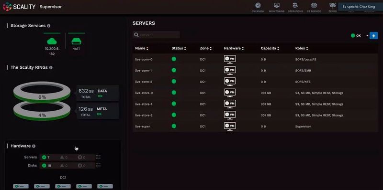Click the roles cell of live-store-2
The image size is (383, 190).
coord(319,116)
